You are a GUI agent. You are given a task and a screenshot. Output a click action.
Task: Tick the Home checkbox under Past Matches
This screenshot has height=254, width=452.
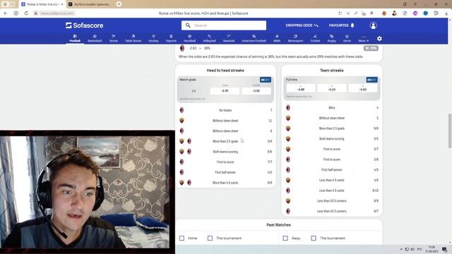click(x=182, y=238)
